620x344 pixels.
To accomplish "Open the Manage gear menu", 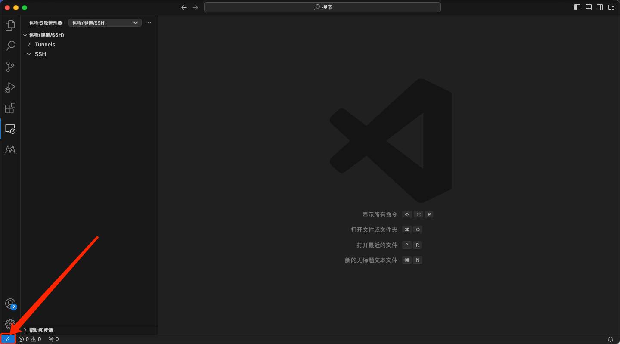I will (x=10, y=324).
